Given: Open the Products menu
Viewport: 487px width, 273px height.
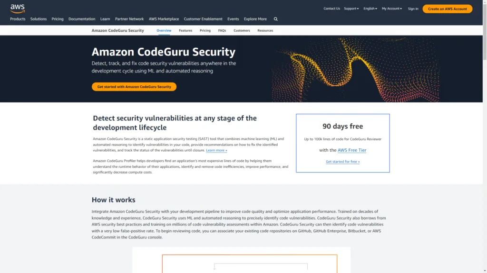Looking at the screenshot, I should pyautogui.click(x=18, y=19).
